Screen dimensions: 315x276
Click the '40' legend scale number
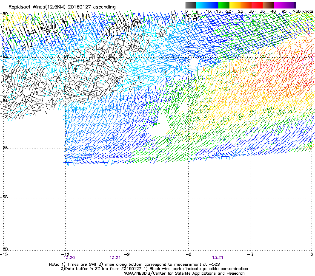click(273, 11)
